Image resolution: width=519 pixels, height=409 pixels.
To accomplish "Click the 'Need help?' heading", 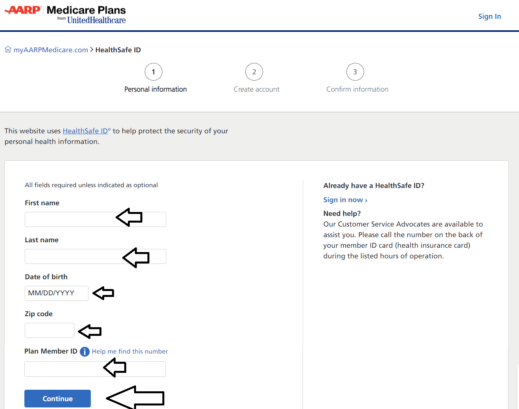I will click(342, 214).
